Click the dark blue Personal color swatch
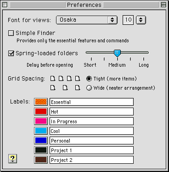Image resolution: width=169 pixels, height=172 pixels. pos(41,141)
